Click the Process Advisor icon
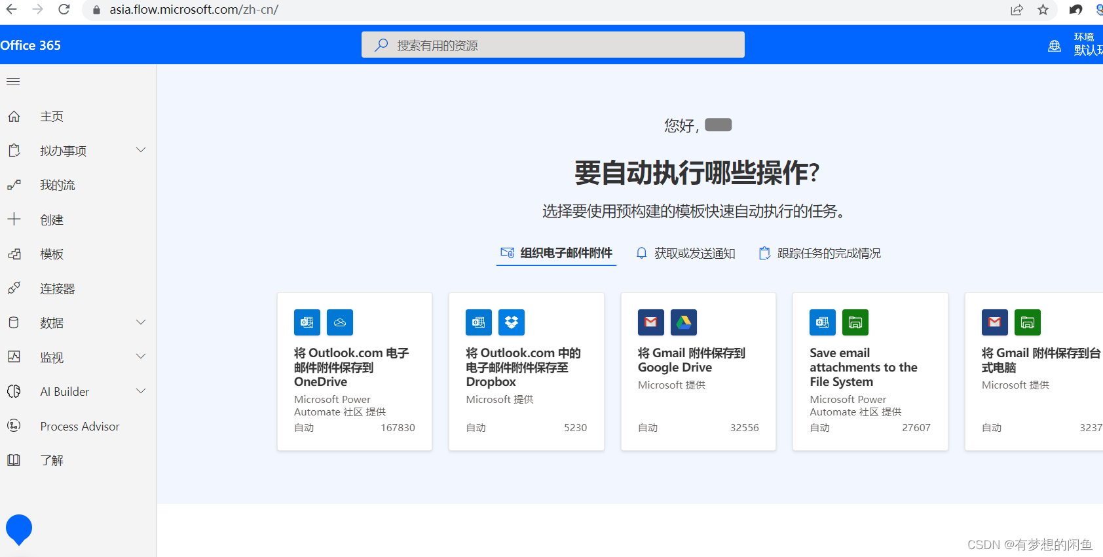 click(14, 426)
